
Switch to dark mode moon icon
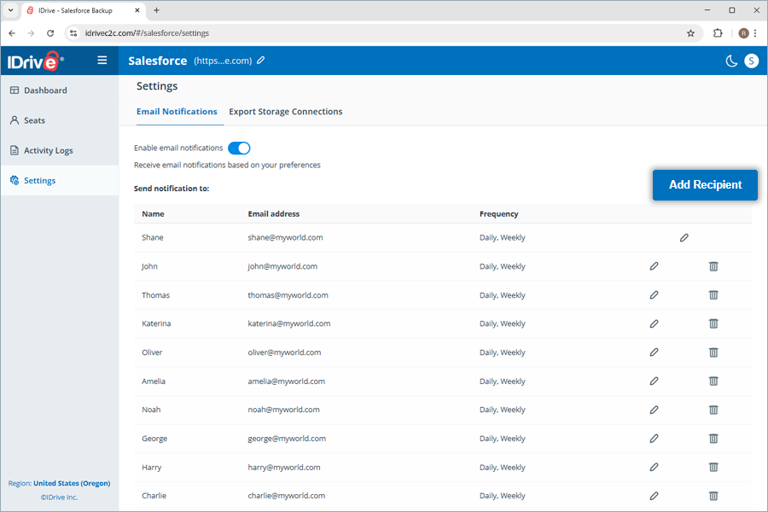(x=731, y=61)
